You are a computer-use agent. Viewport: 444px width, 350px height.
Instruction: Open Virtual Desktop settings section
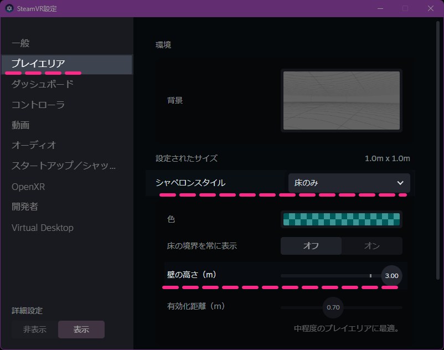point(43,228)
